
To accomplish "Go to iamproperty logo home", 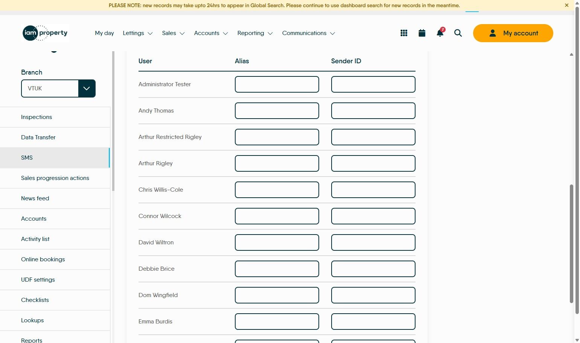I will (x=45, y=33).
